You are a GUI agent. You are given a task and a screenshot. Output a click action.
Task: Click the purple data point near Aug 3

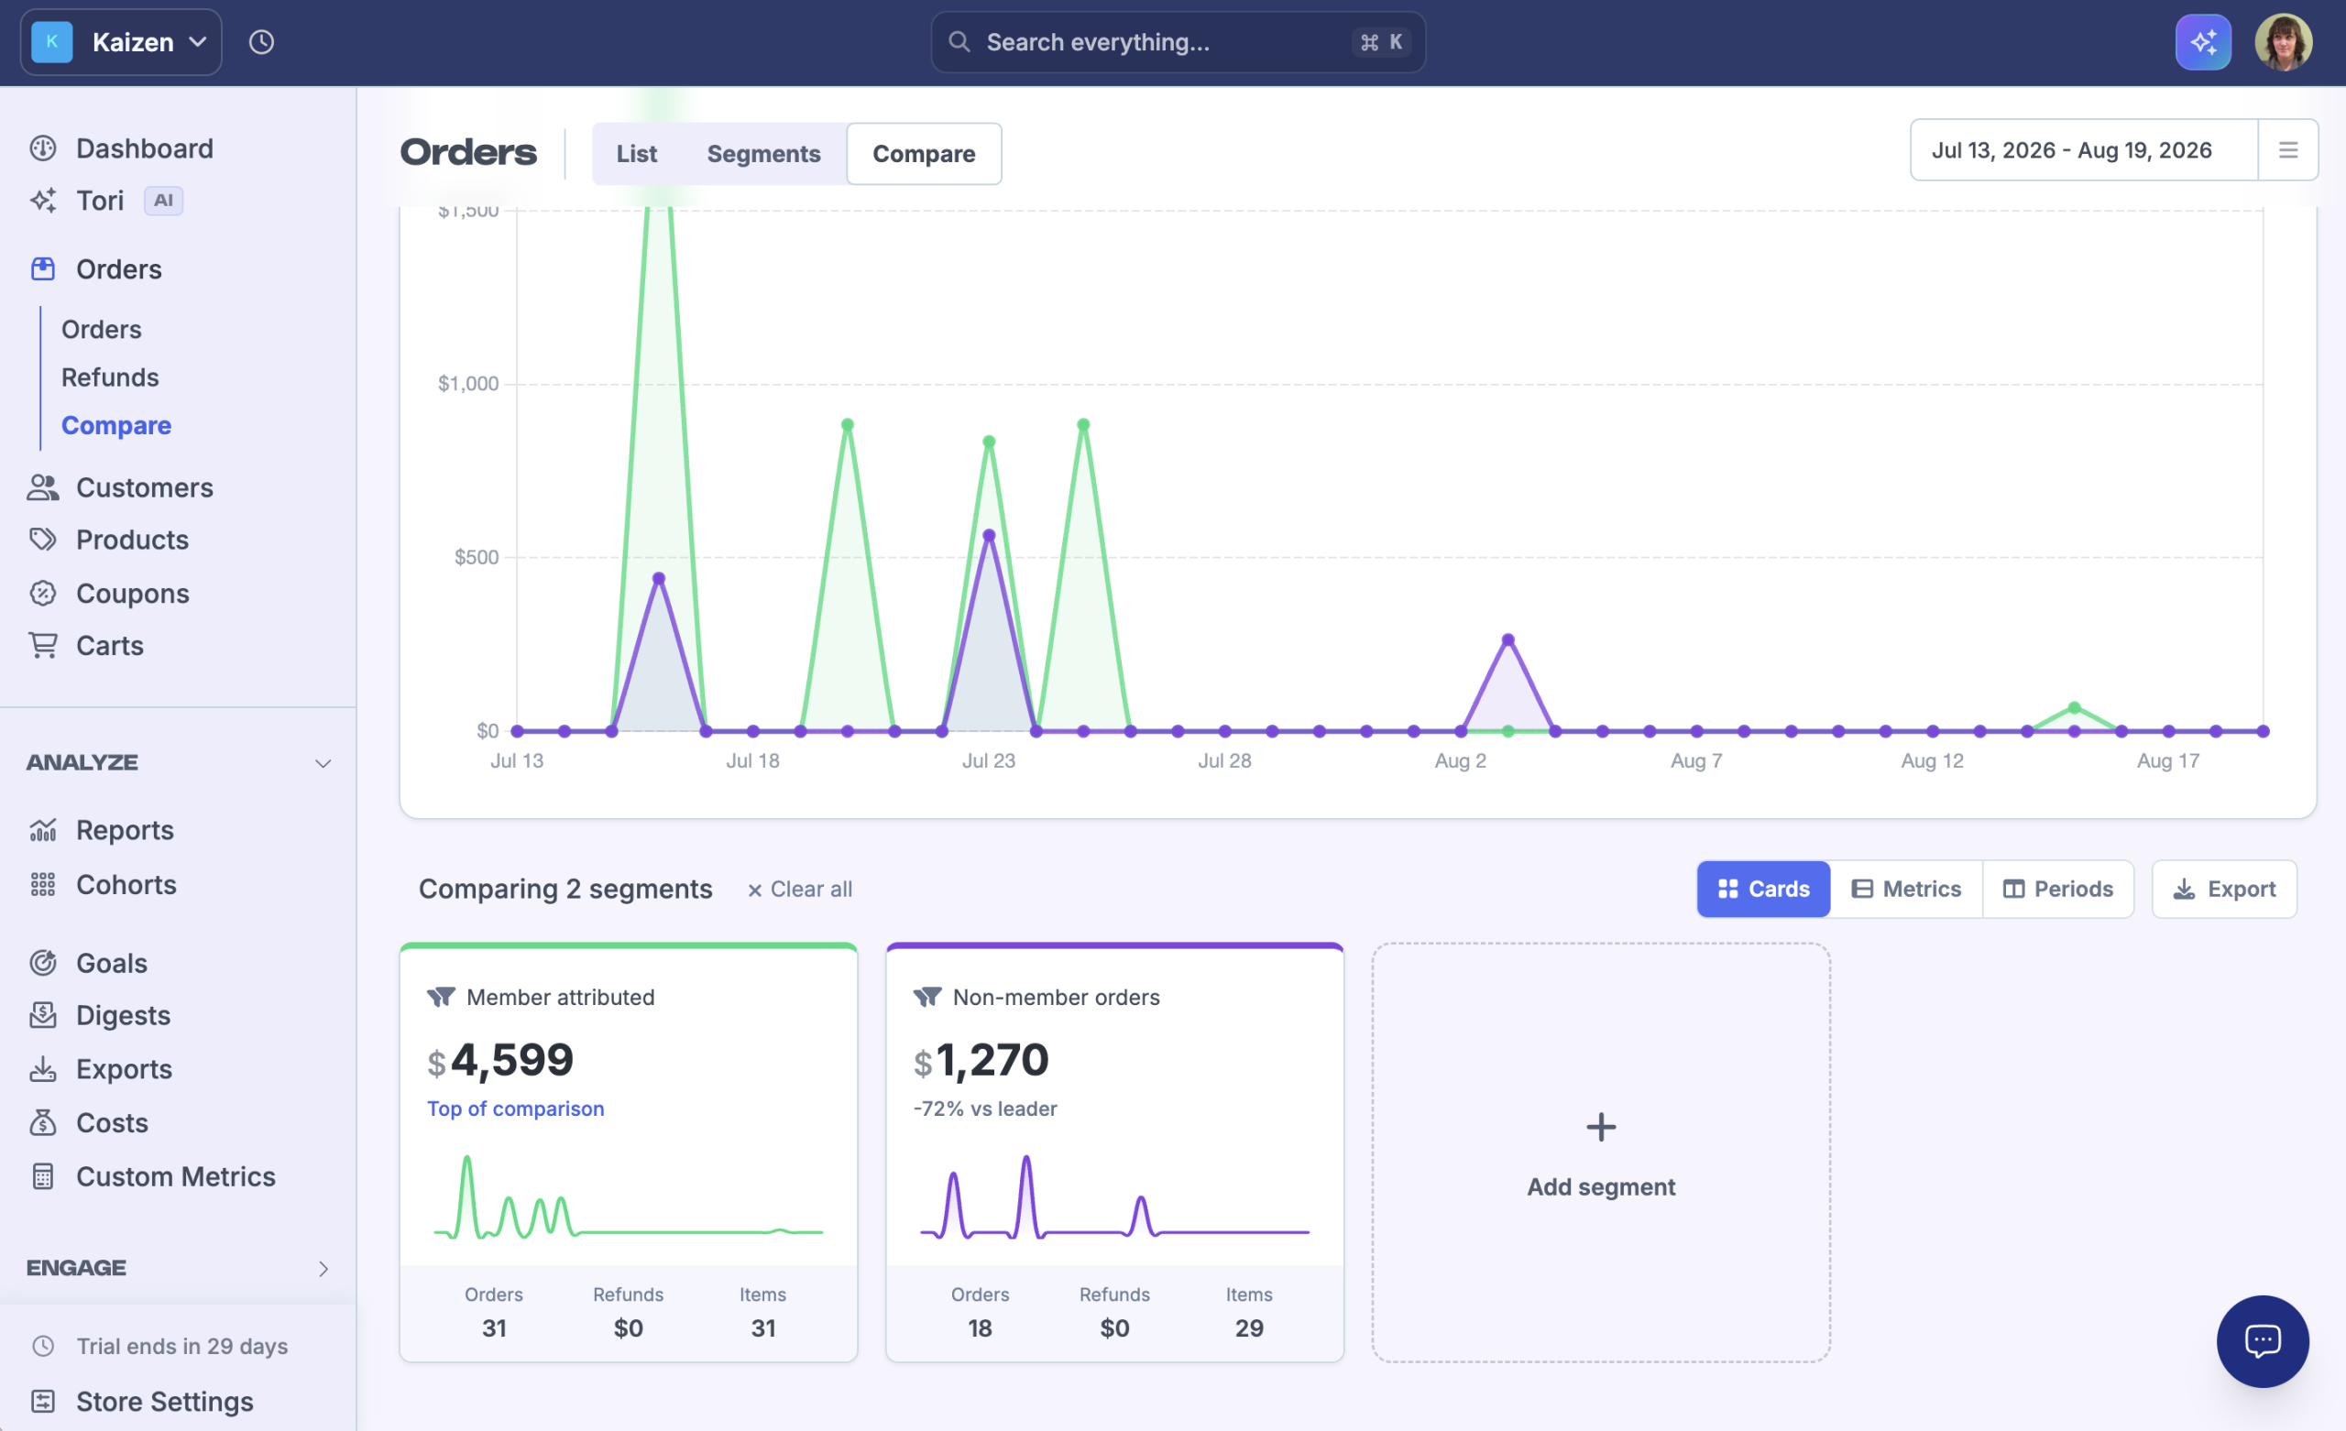point(1508,639)
